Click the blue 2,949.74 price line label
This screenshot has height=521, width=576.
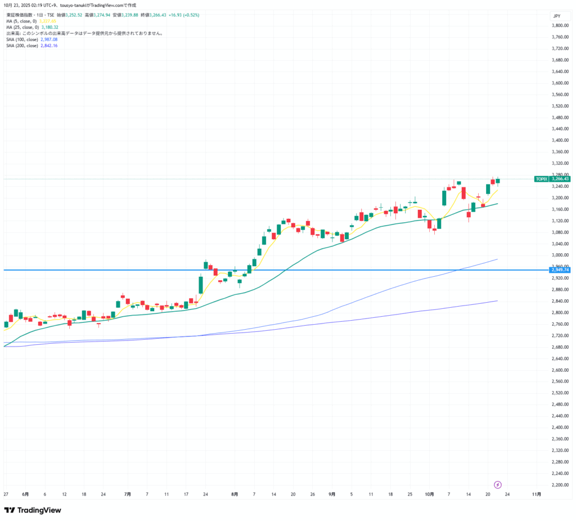560,270
